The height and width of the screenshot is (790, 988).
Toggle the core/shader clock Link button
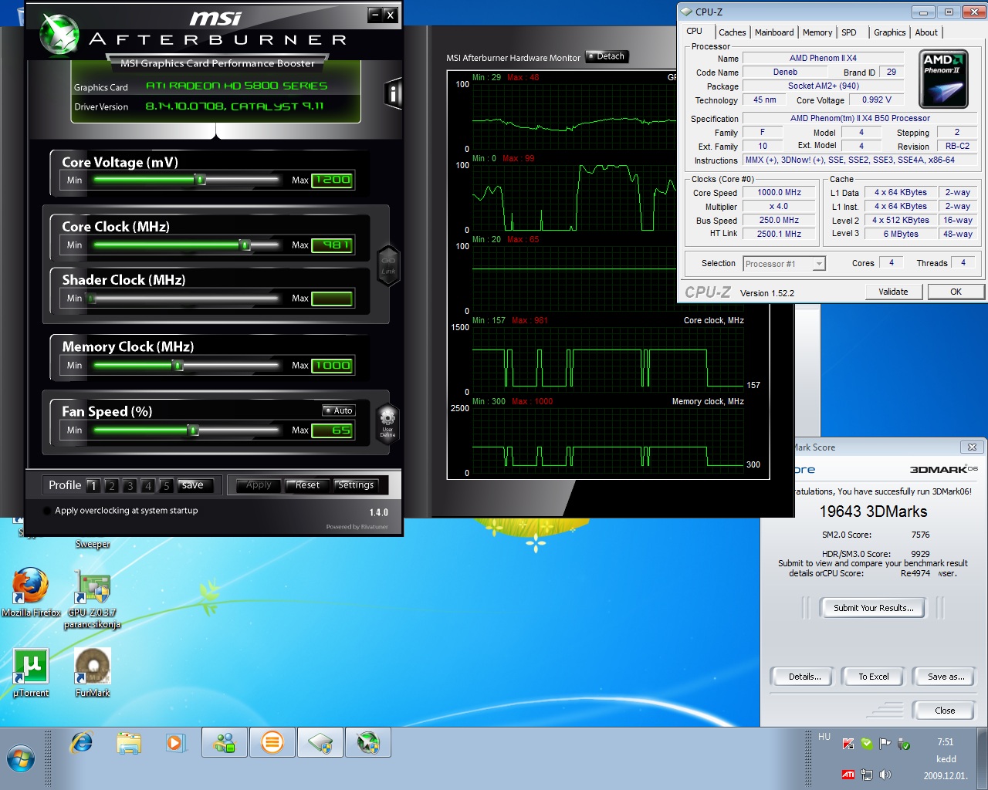pos(388,265)
